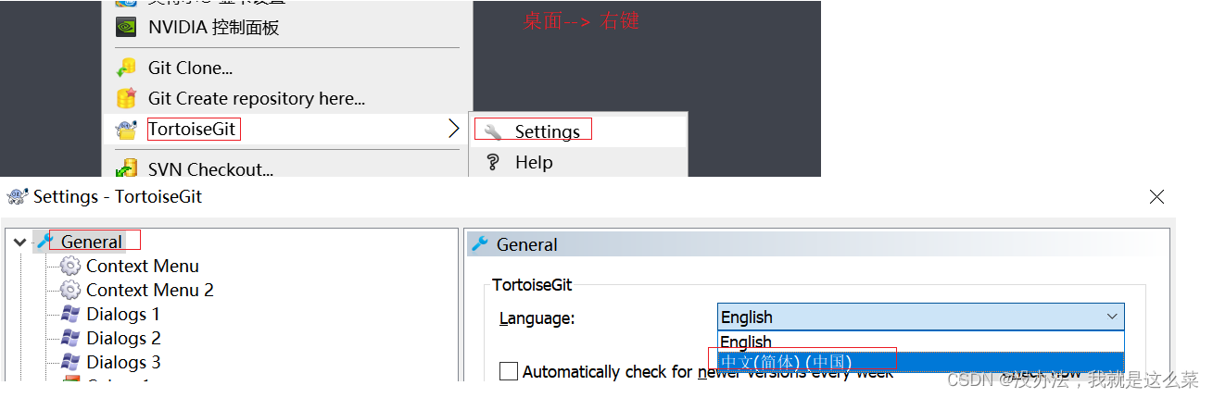Toggle automatically check for newer versions

509,371
